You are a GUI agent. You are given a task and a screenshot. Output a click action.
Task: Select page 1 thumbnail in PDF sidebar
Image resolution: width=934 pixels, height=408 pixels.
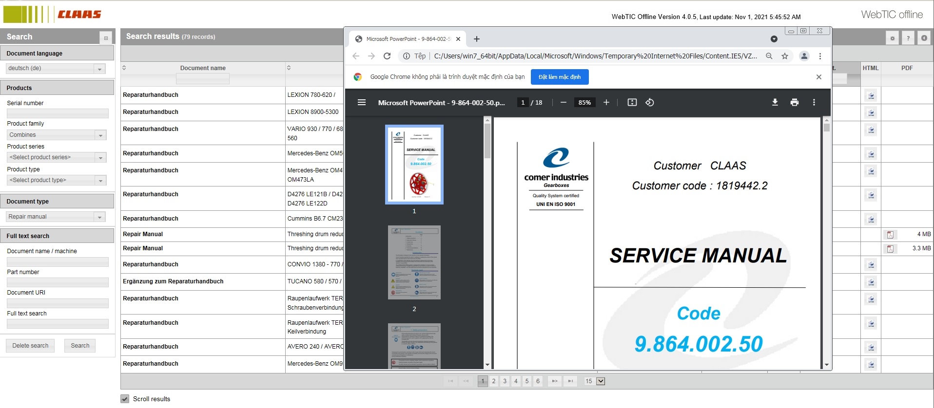(414, 165)
